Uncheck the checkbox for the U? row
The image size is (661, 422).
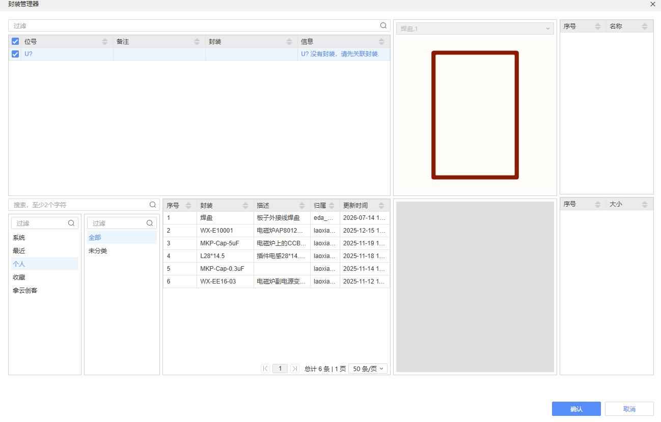[x=15, y=54]
